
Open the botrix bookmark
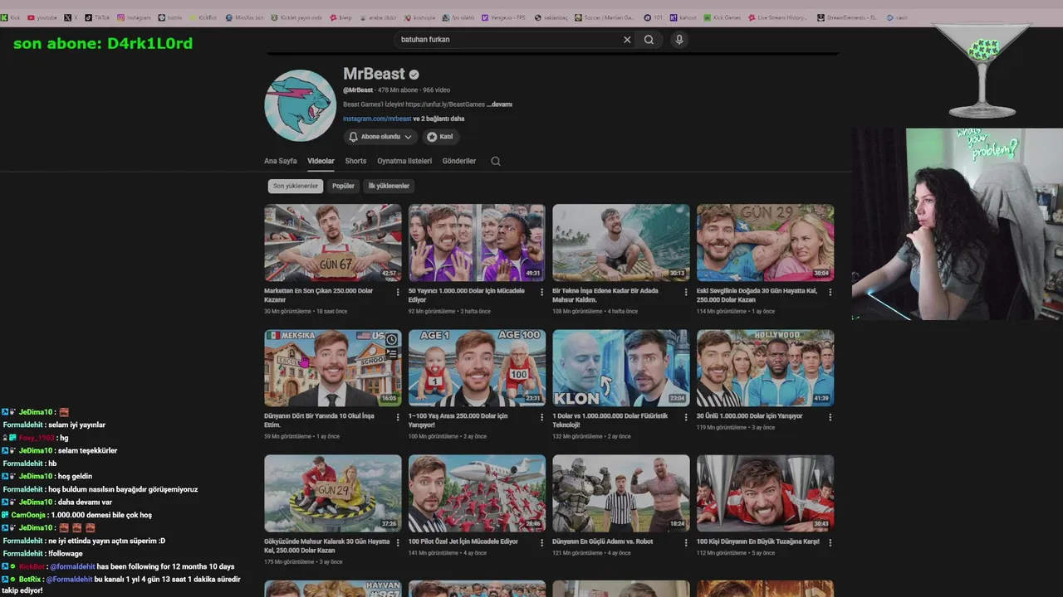click(170, 17)
